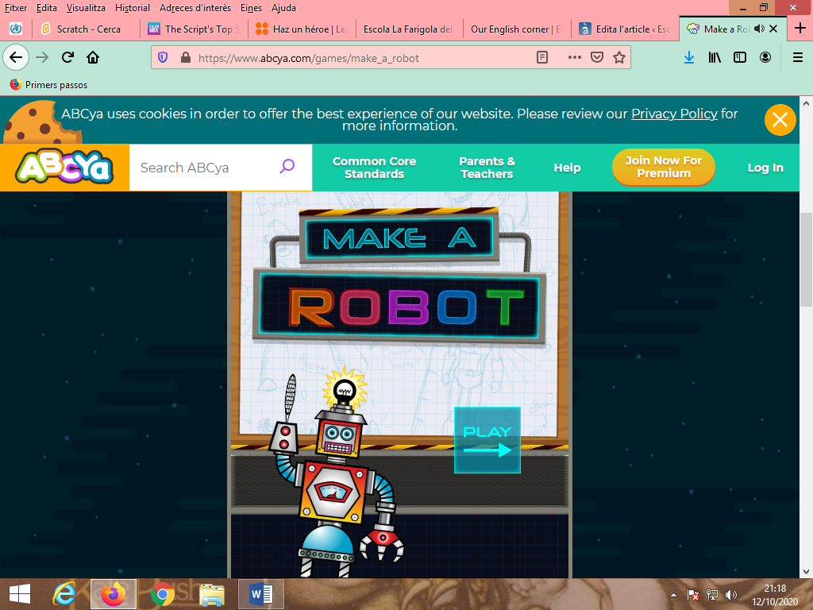Bookmark this page with the star icon

[x=619, y=57]
